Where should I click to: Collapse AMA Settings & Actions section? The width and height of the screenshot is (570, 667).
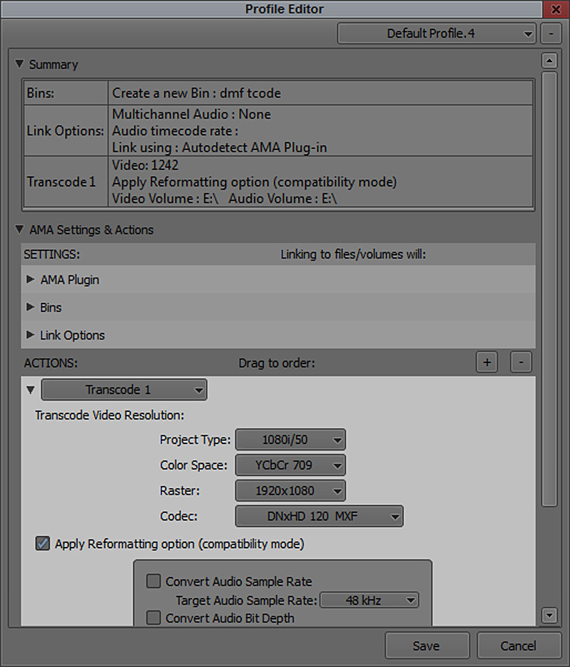point(19,230)
